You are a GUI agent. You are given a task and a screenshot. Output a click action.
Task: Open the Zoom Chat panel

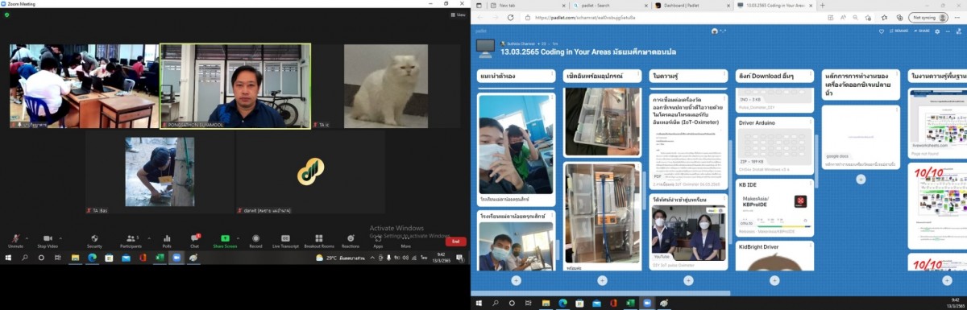click(x=194, y=241)
